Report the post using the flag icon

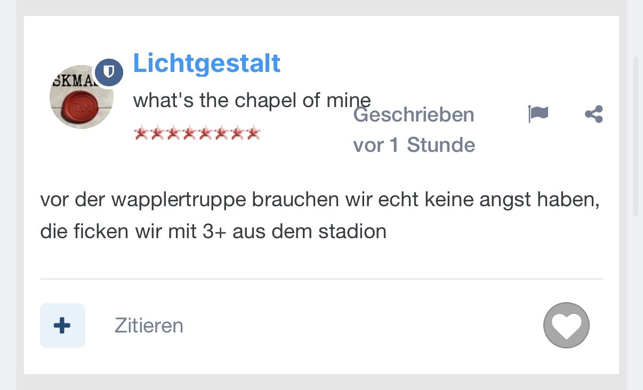538,114
